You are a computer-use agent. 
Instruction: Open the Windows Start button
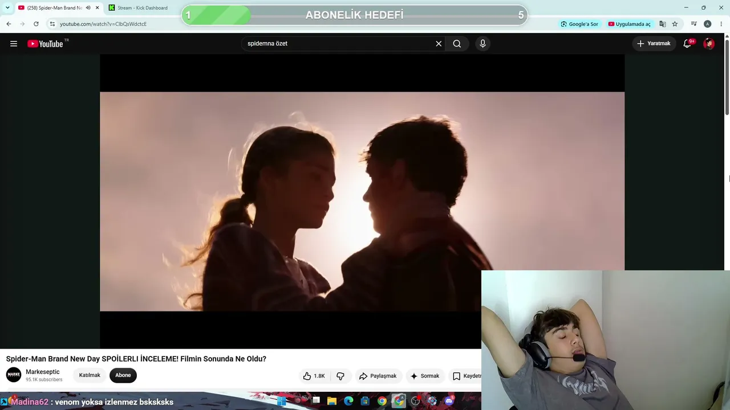point(281,401)
